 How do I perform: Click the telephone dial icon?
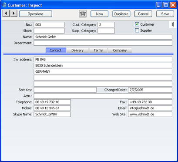[83, 14]
